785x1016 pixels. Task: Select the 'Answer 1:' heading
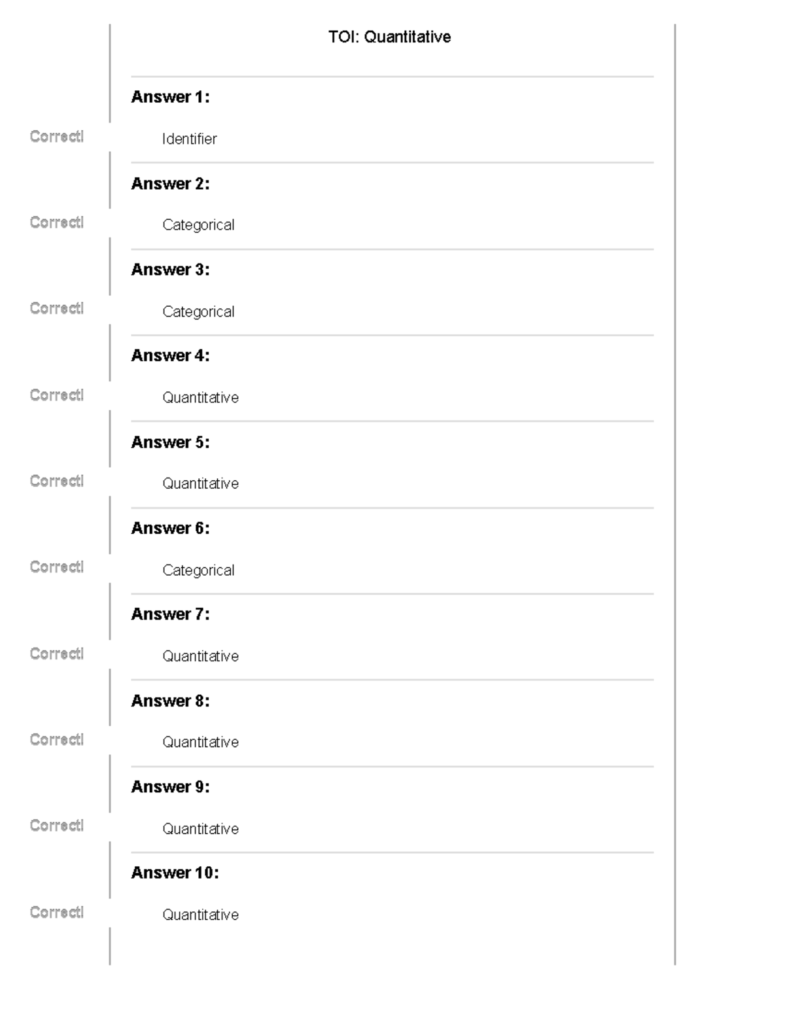(170, 97)
